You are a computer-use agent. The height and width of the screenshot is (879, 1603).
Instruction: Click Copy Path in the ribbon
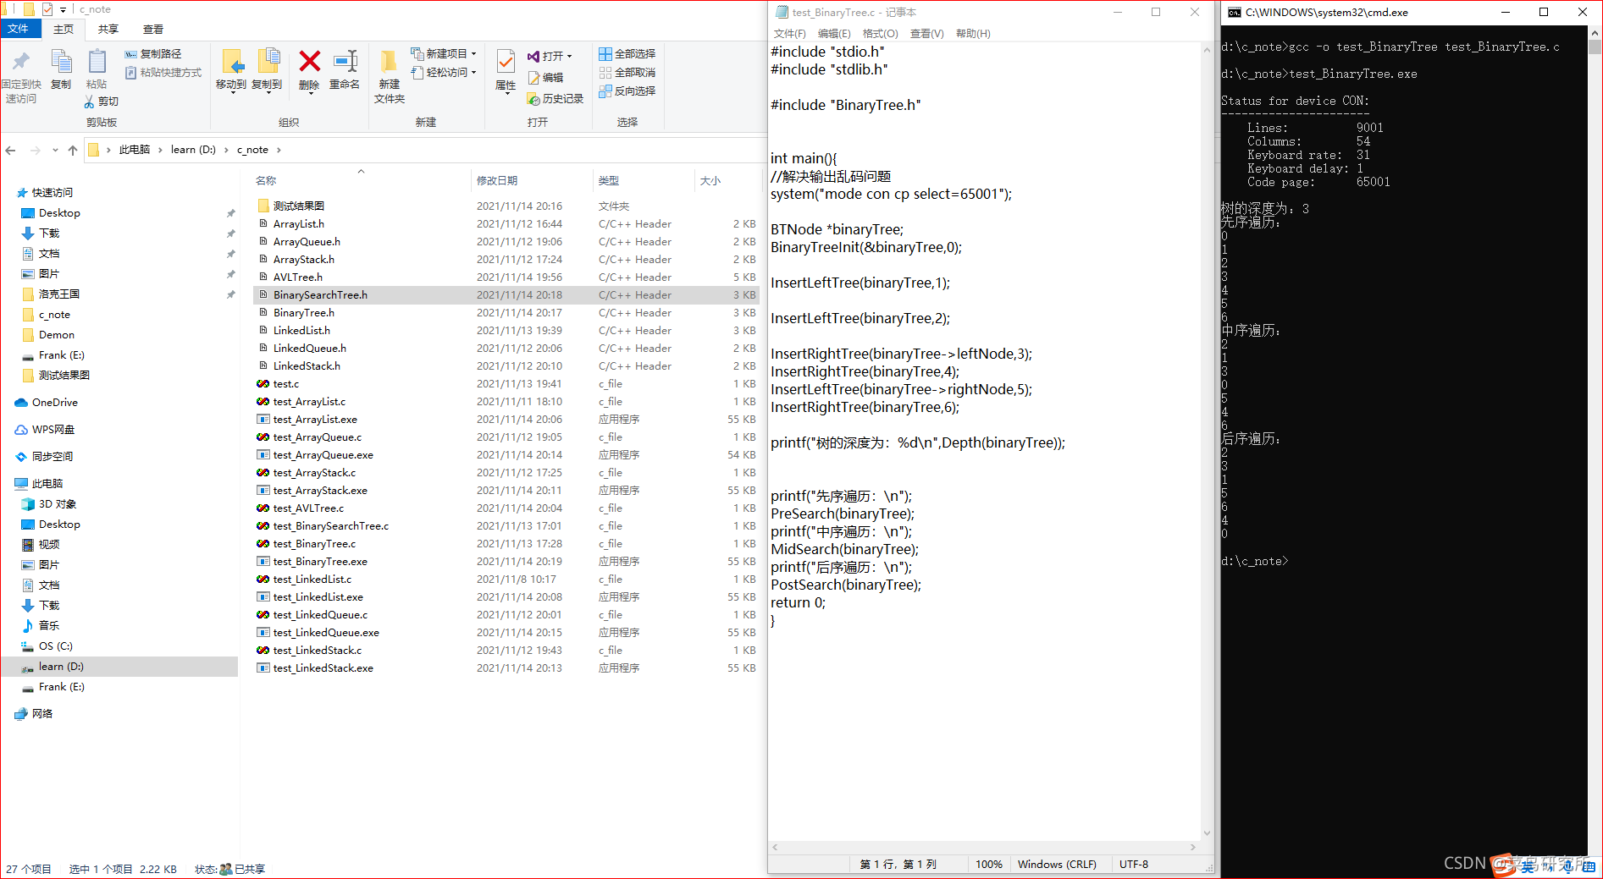tap(153, 54)
